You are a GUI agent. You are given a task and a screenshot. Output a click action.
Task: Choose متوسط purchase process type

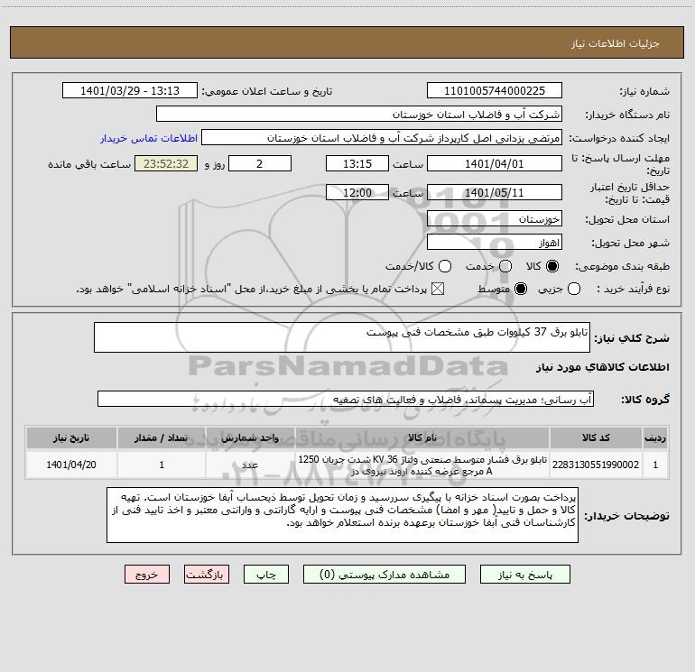[521, 289]
